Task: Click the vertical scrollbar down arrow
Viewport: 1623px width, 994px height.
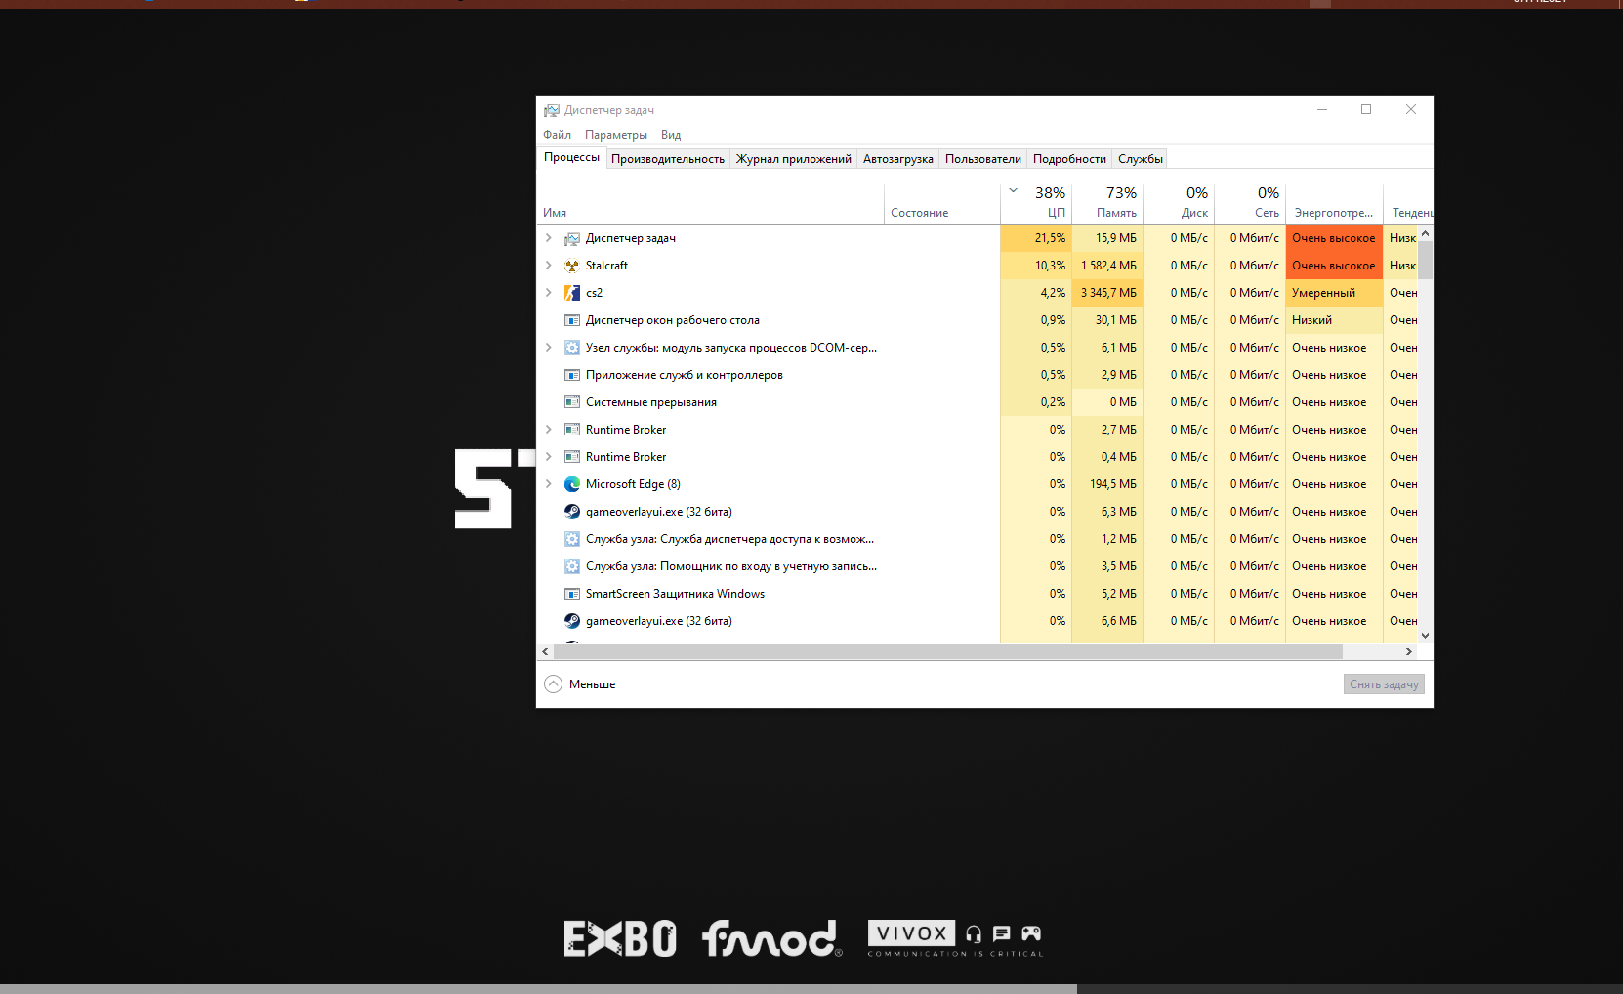Action: coord(1426,635)
